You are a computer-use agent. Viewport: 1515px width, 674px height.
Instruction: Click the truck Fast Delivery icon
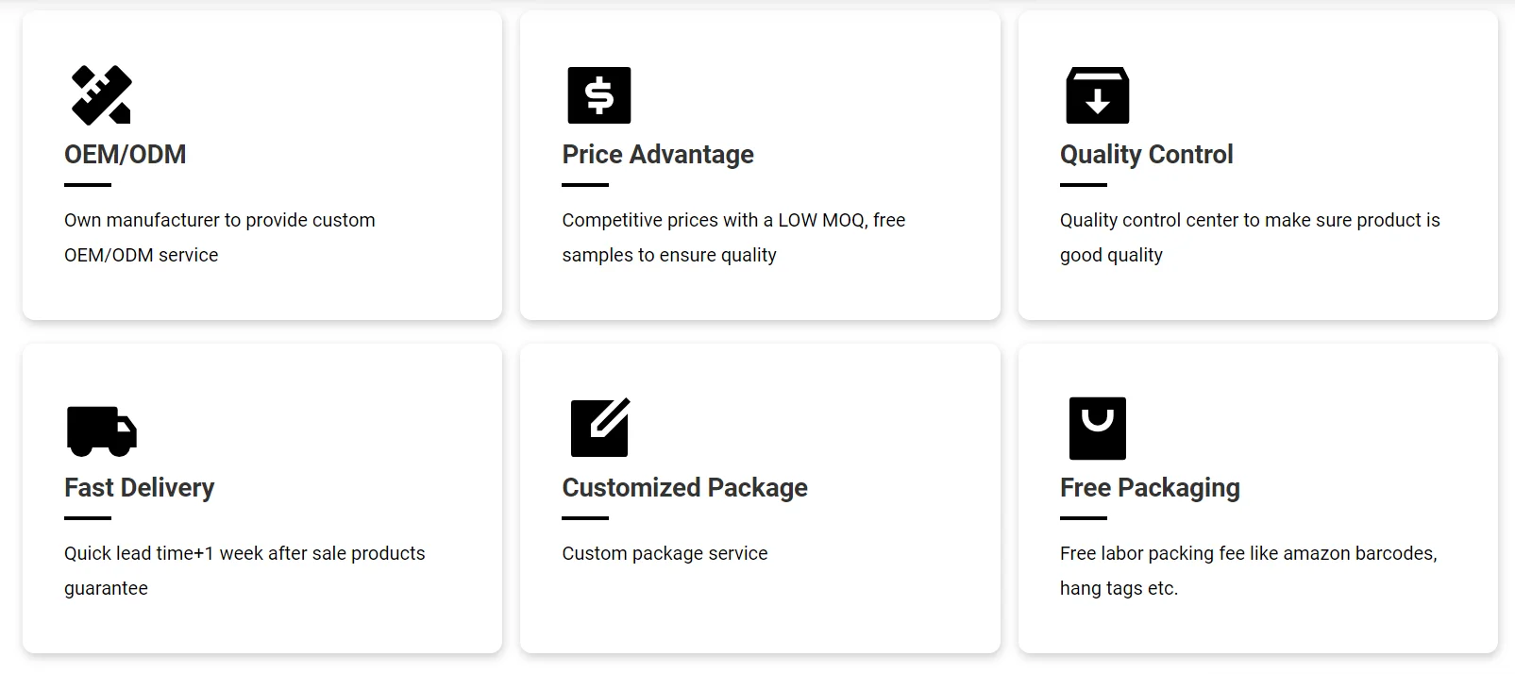[102, 430]
